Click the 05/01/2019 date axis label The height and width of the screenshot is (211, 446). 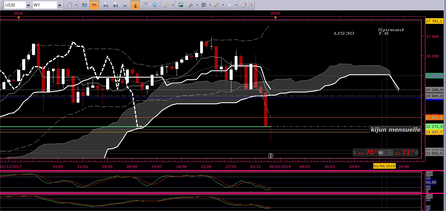point(280,166)
